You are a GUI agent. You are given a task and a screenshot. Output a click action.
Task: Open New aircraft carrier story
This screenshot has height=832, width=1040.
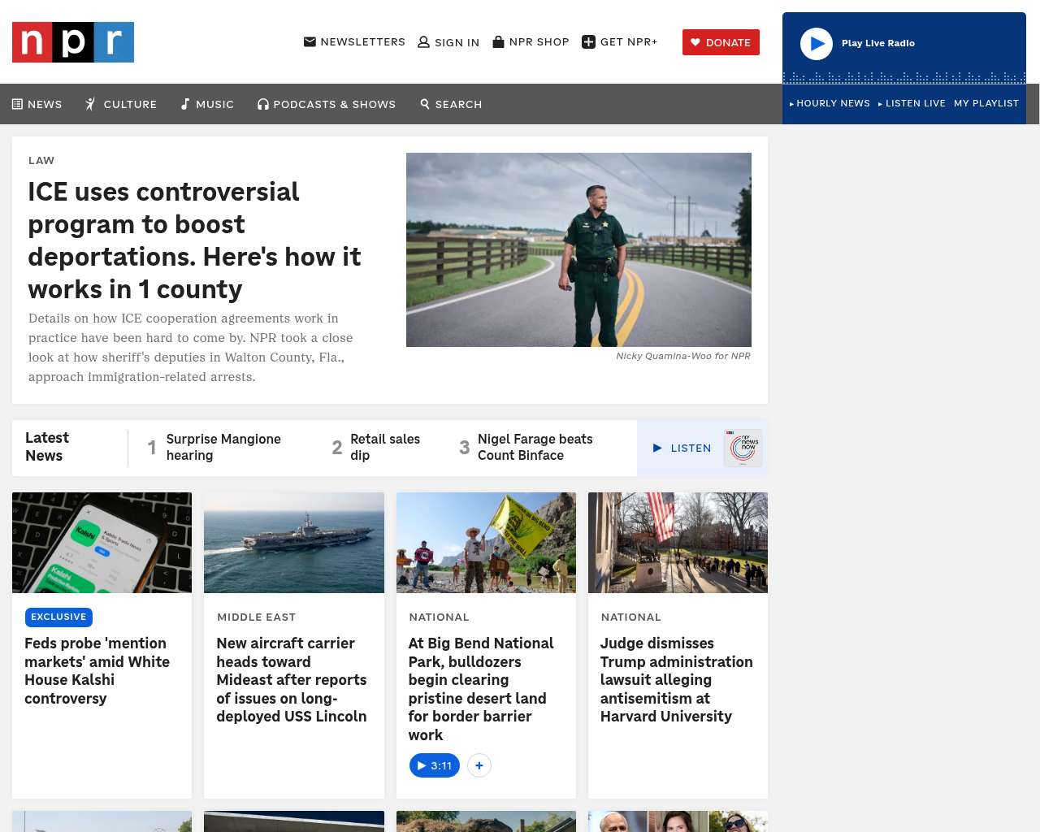click(x=292, y=679)
